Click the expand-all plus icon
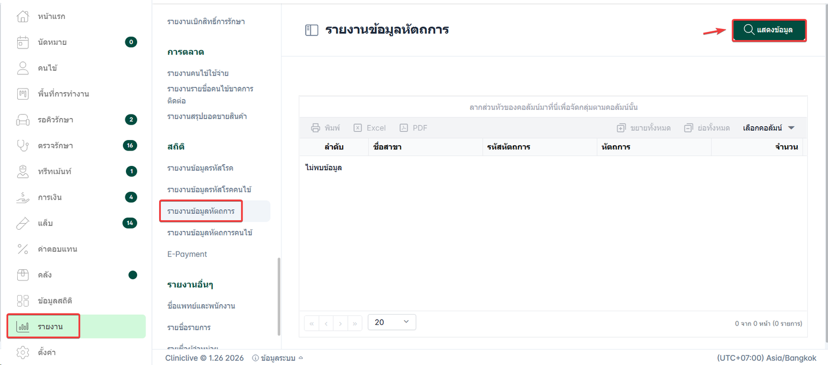 click(621, 128)
